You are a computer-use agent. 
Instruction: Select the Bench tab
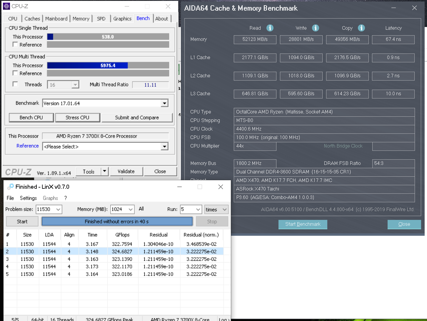[x=143, y=18]
